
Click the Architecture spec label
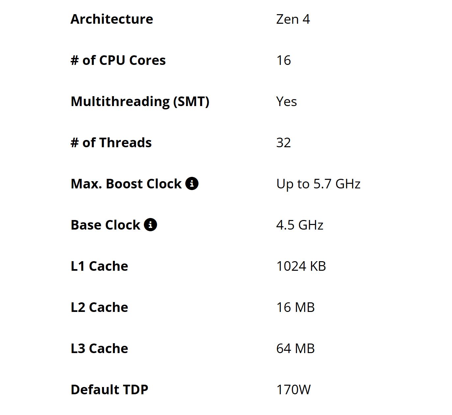112,19
